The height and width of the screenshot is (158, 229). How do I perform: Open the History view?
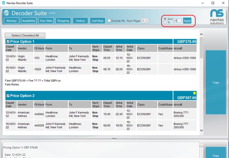point(80,21)
